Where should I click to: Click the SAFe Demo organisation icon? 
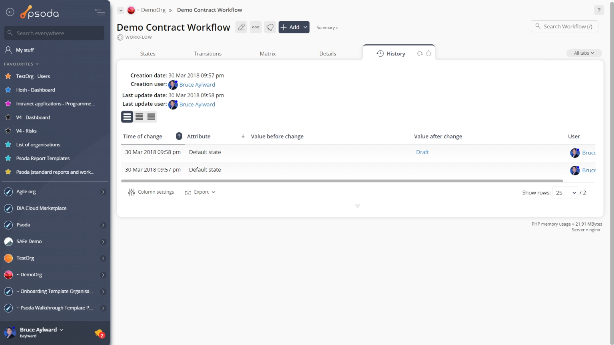click(8, 242)
